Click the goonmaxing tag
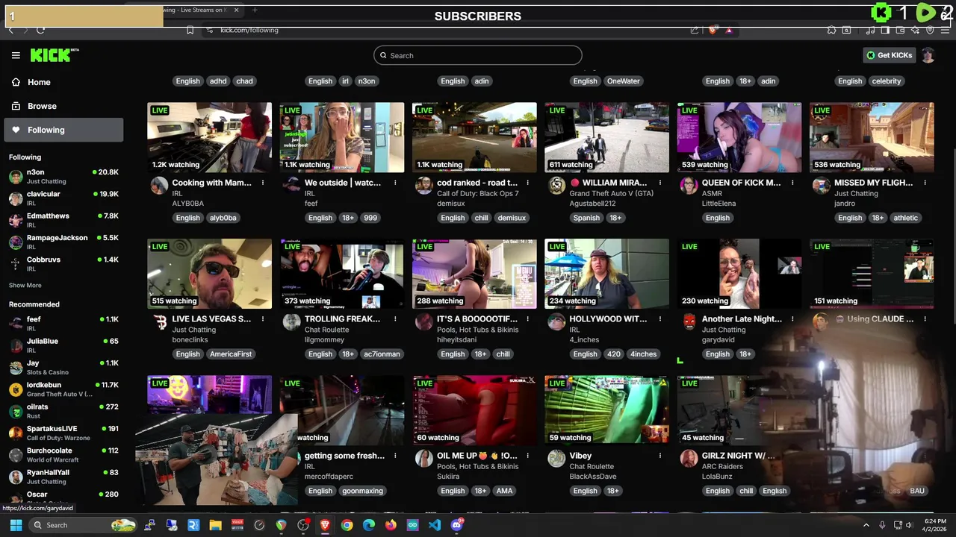This screenshot has width=956, height=537. click(x=362, y=491)
